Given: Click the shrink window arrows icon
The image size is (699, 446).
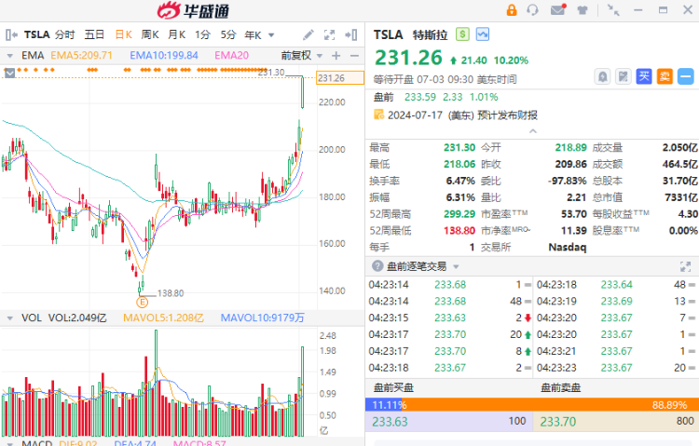Looking at the screenshot, I should (x=614, y=10).
